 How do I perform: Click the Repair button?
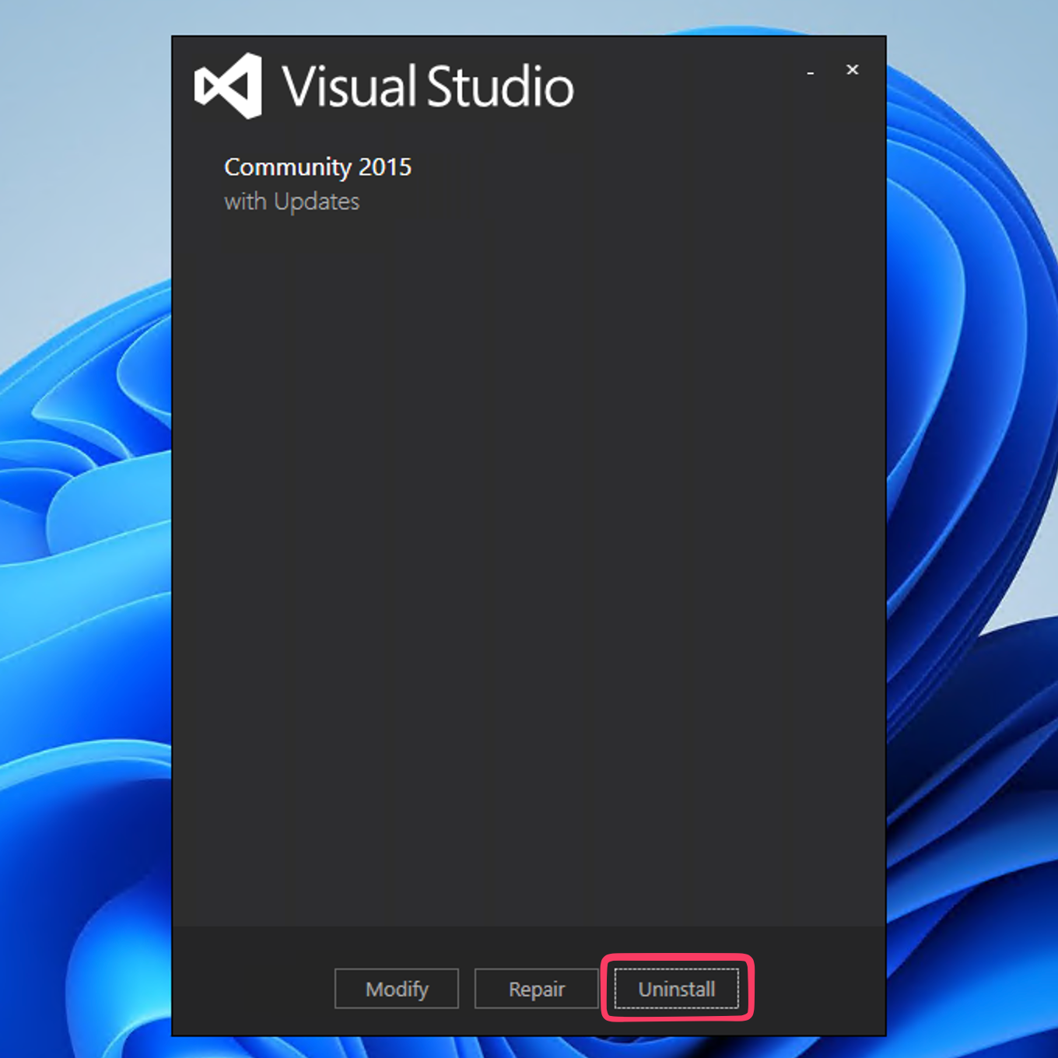coord(537,989)
